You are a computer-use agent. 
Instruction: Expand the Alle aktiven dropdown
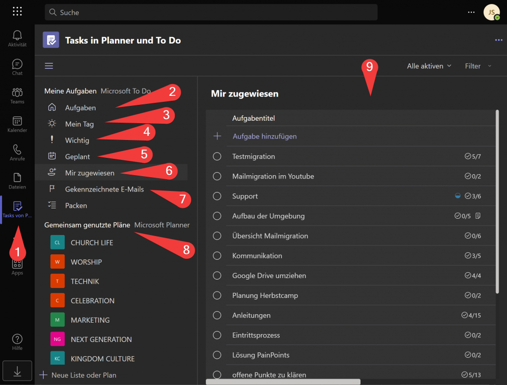(x=429, y=66)
